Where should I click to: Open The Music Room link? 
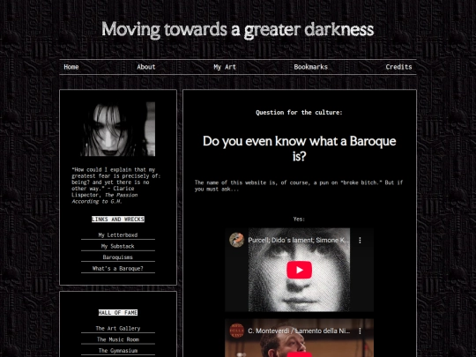[118, 339]
